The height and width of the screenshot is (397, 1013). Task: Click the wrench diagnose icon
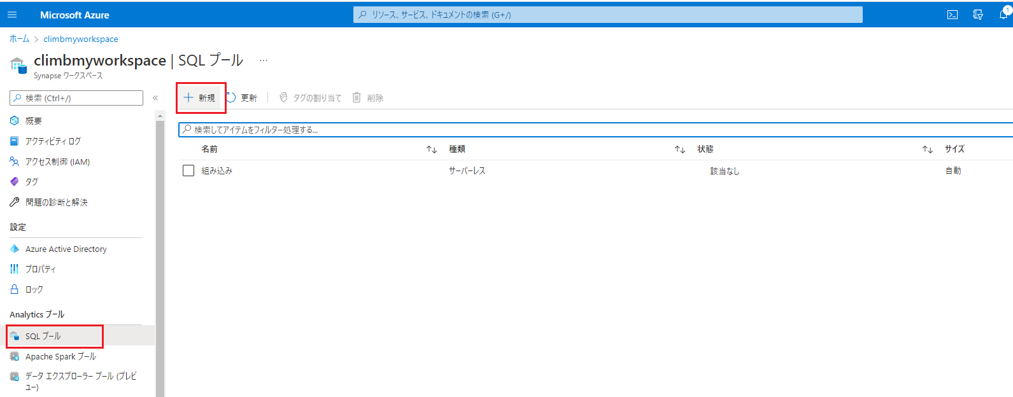(x=15, y=202)
